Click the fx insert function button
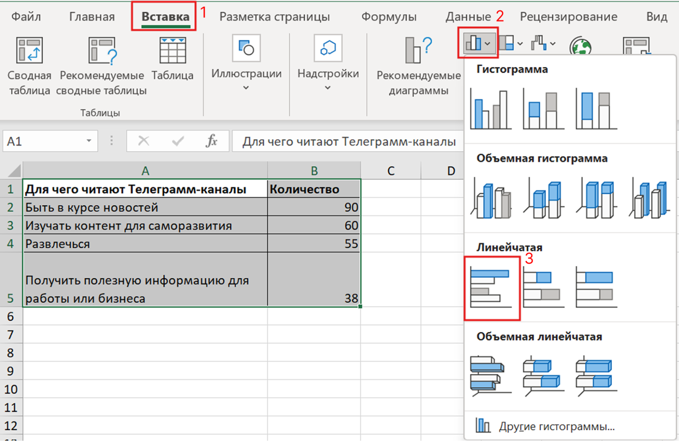Viewport: 679px width, 441px height. tap(211, 141)
